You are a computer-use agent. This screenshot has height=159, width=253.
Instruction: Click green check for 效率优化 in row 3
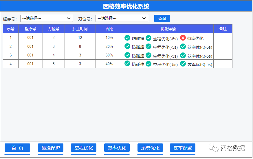[x=183, y=55]
